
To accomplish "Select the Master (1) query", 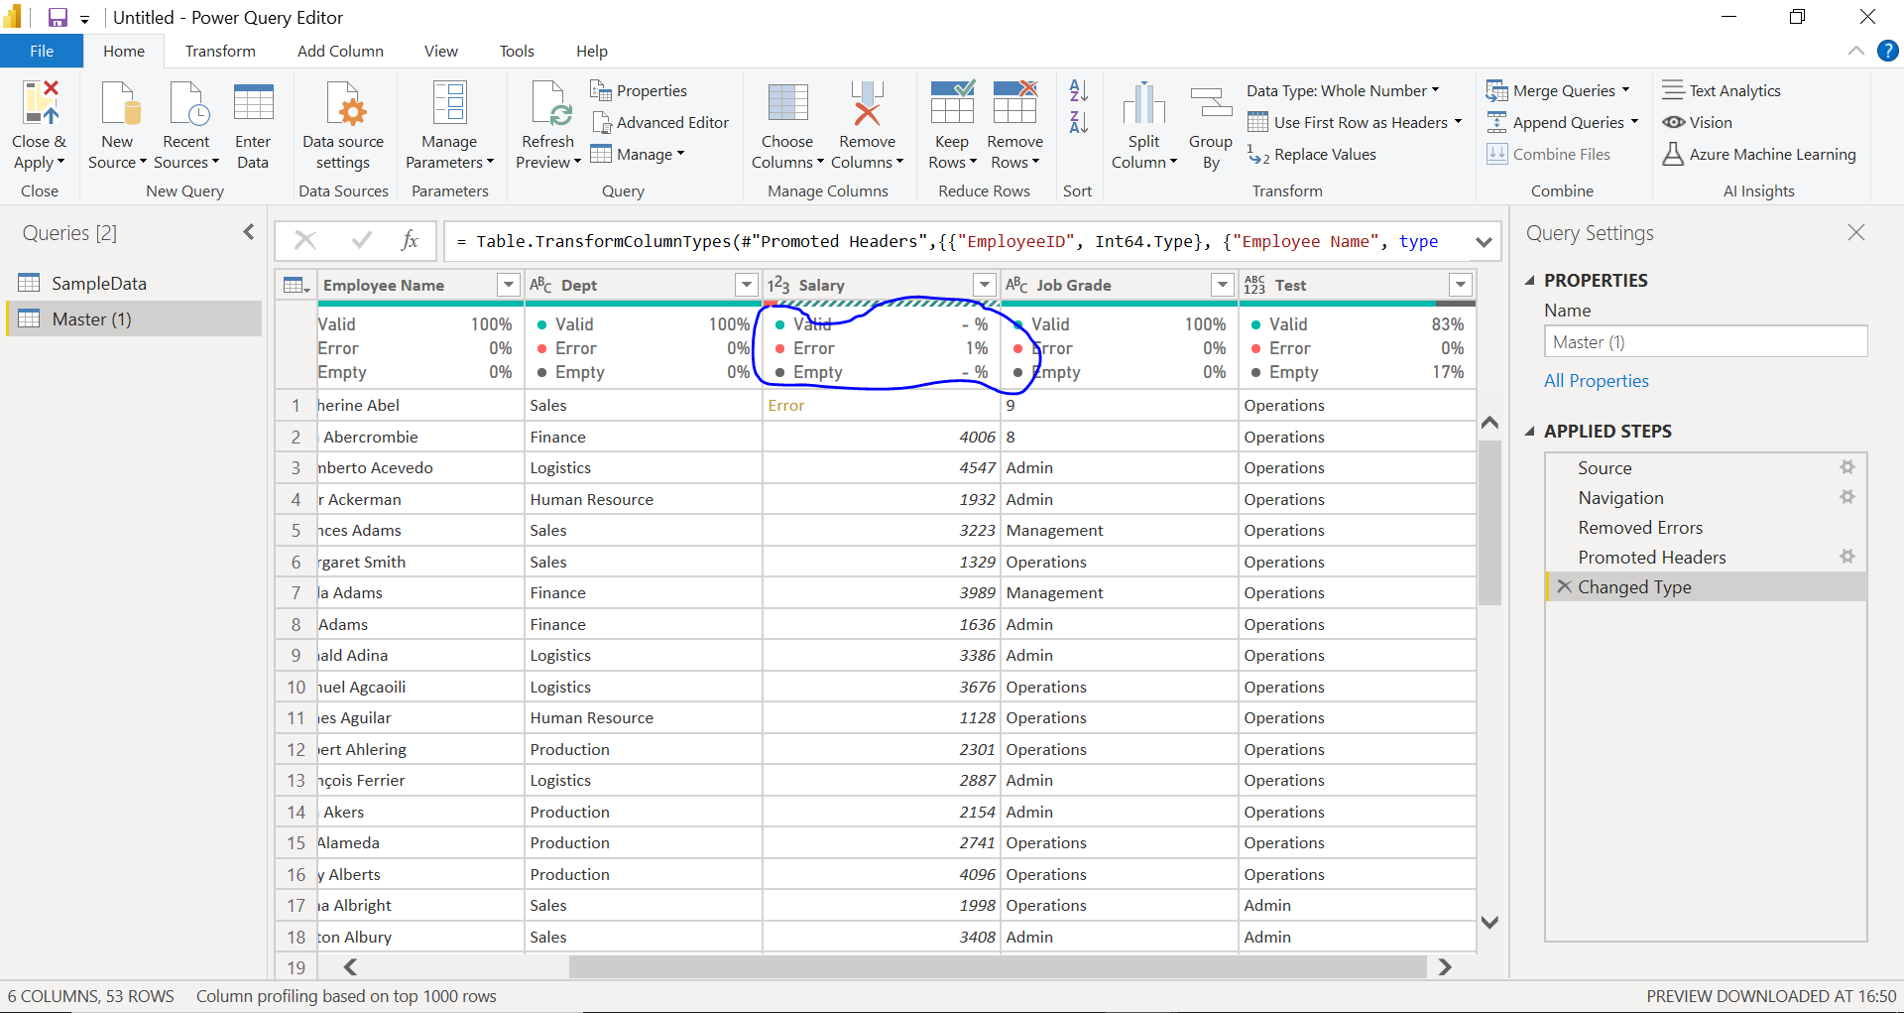I will 134,318.
